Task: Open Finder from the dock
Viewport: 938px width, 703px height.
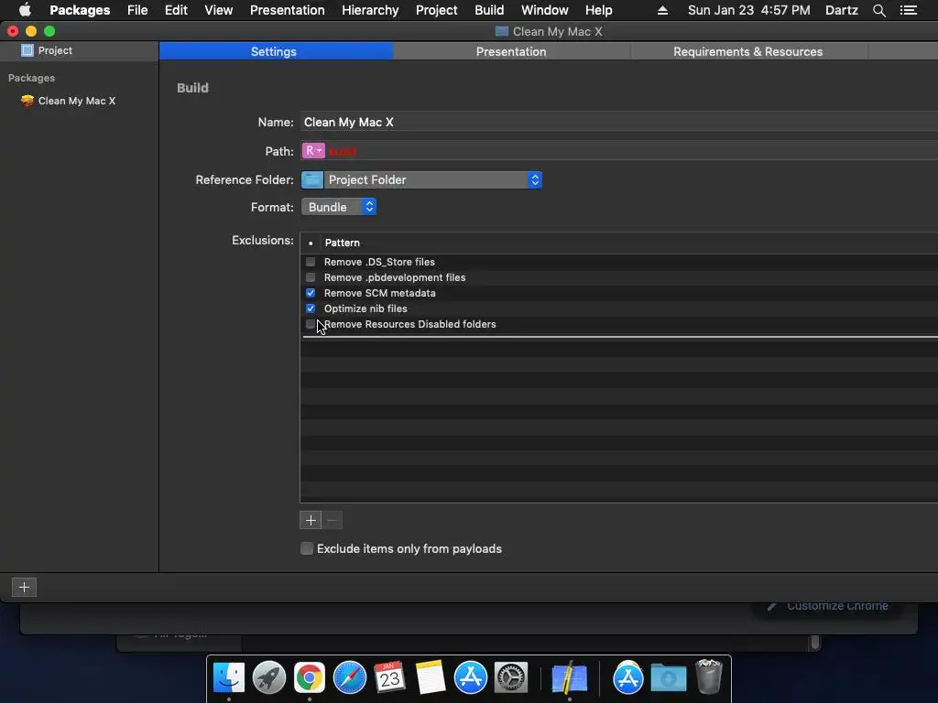Action: pos(228,678)
